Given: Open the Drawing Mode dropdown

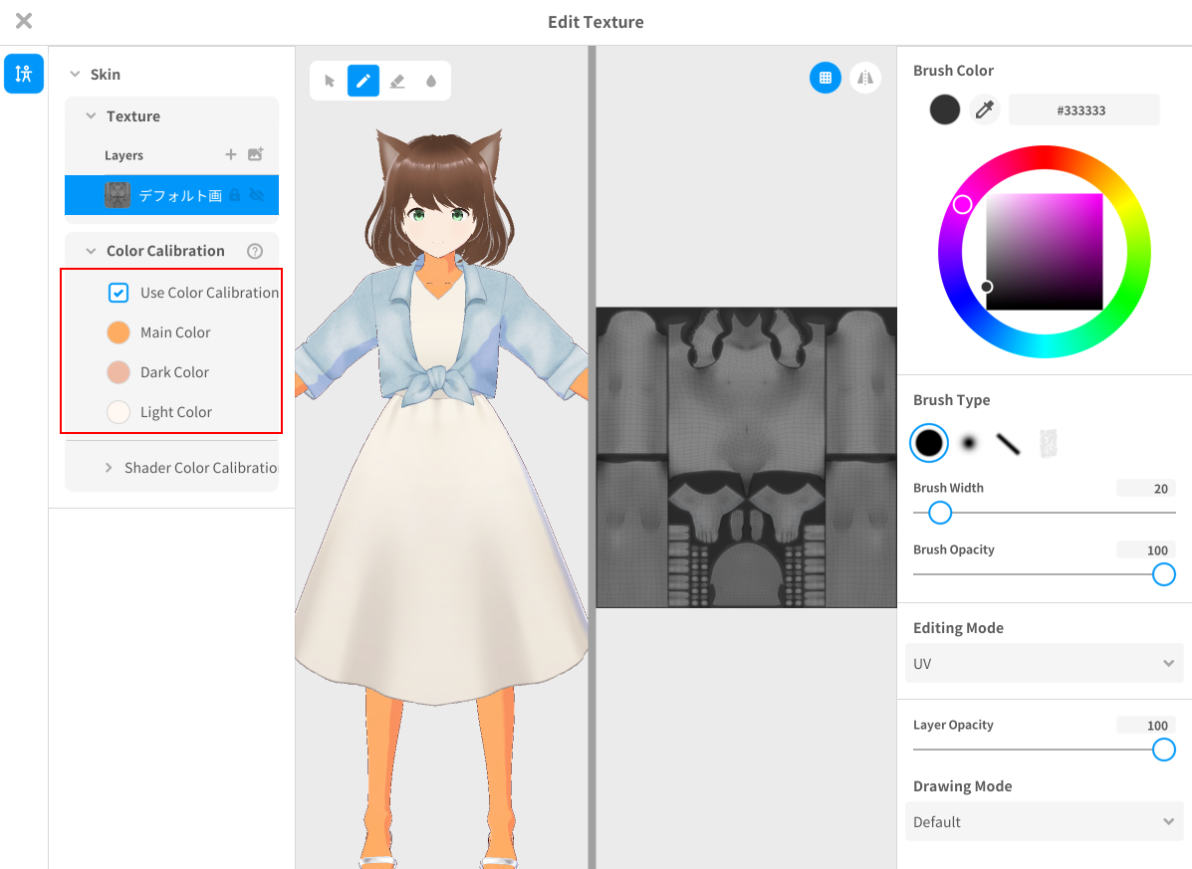Looking at the screenshot, I should 1044,822.
